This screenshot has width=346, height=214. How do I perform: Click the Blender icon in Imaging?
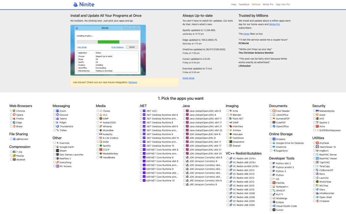[231, 115]
